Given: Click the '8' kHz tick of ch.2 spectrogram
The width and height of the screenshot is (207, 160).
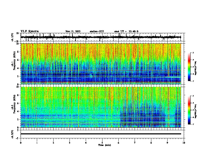Looking at the screenshot, I should [x=18, y=95].
